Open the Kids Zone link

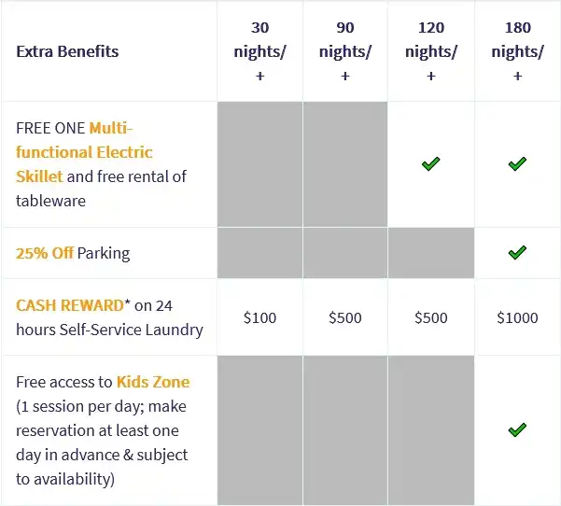coord(152,382)
